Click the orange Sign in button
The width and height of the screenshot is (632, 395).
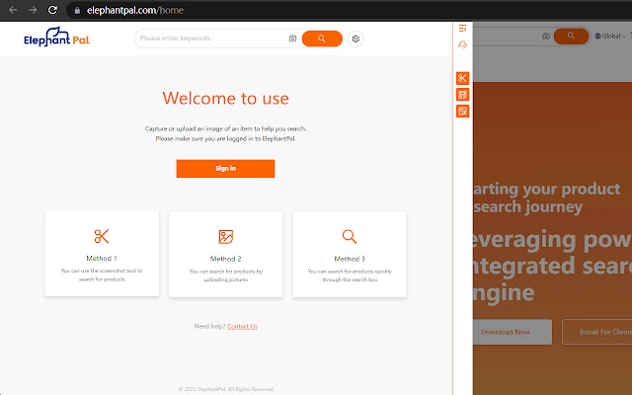[226, 169]
